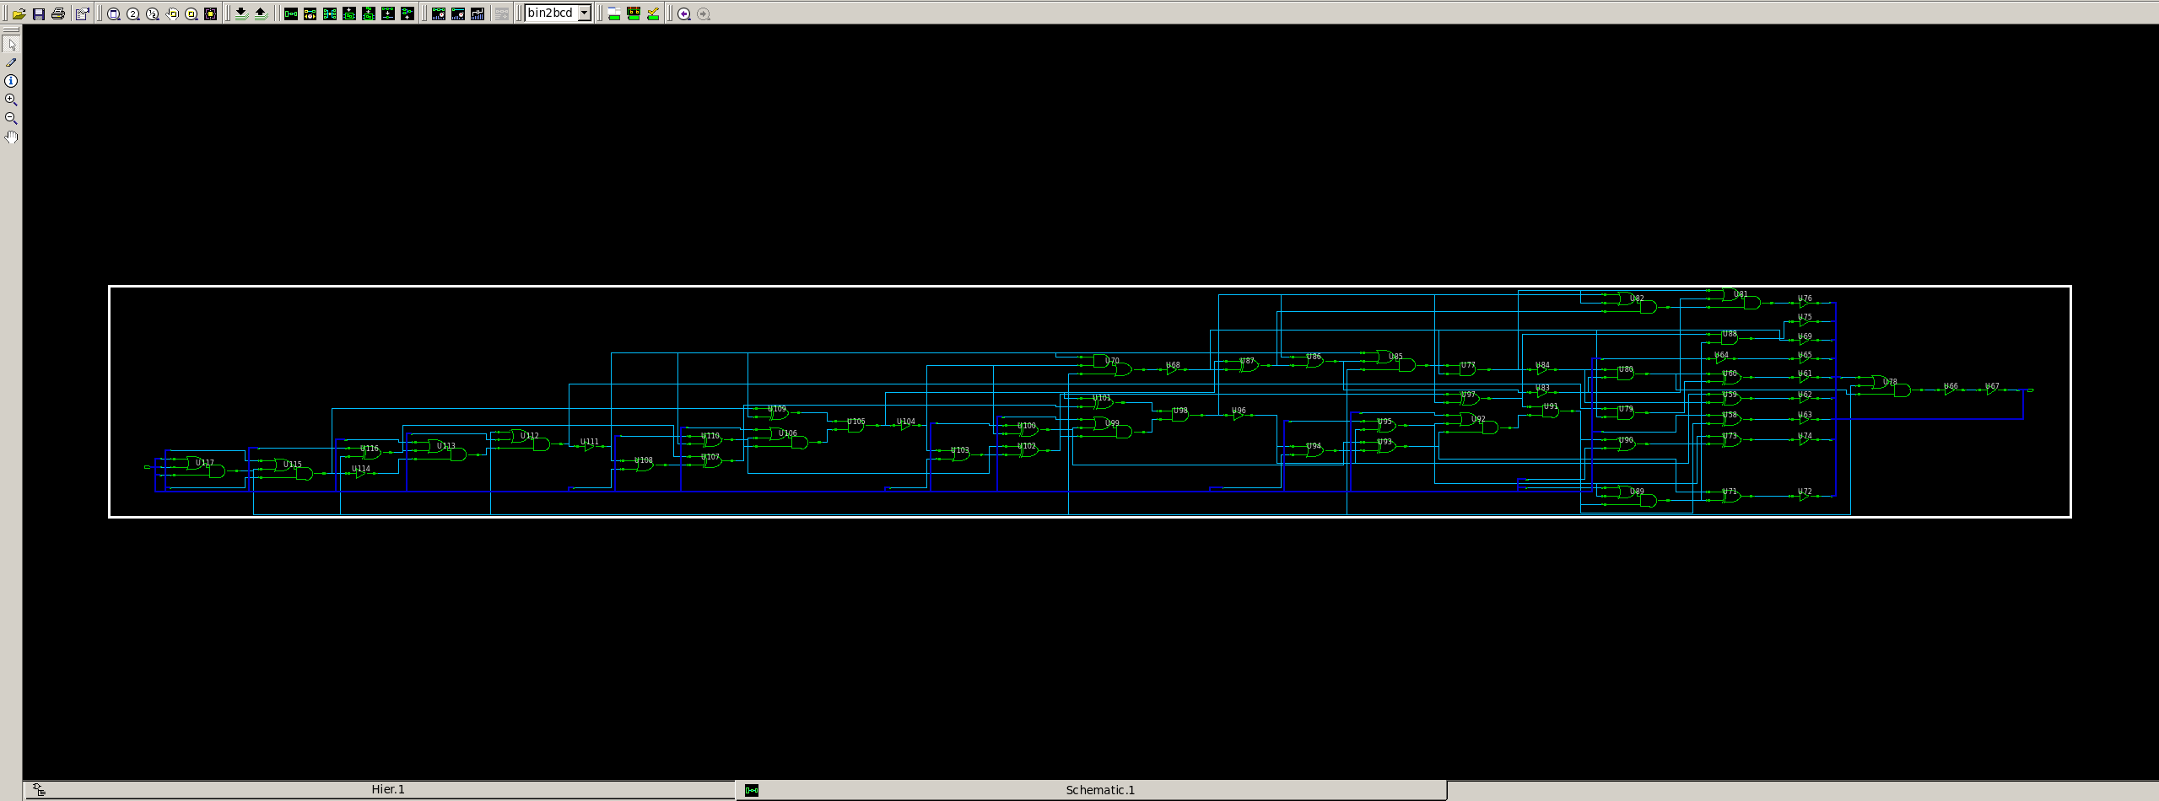The width and height of the screenshot is (2159, 801).
Task: Open the path slack histogram icon
Action: (x=458, y=13)
